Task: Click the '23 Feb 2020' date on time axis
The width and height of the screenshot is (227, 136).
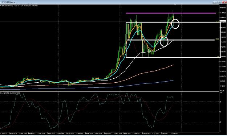Action: [x=70, y=133]
